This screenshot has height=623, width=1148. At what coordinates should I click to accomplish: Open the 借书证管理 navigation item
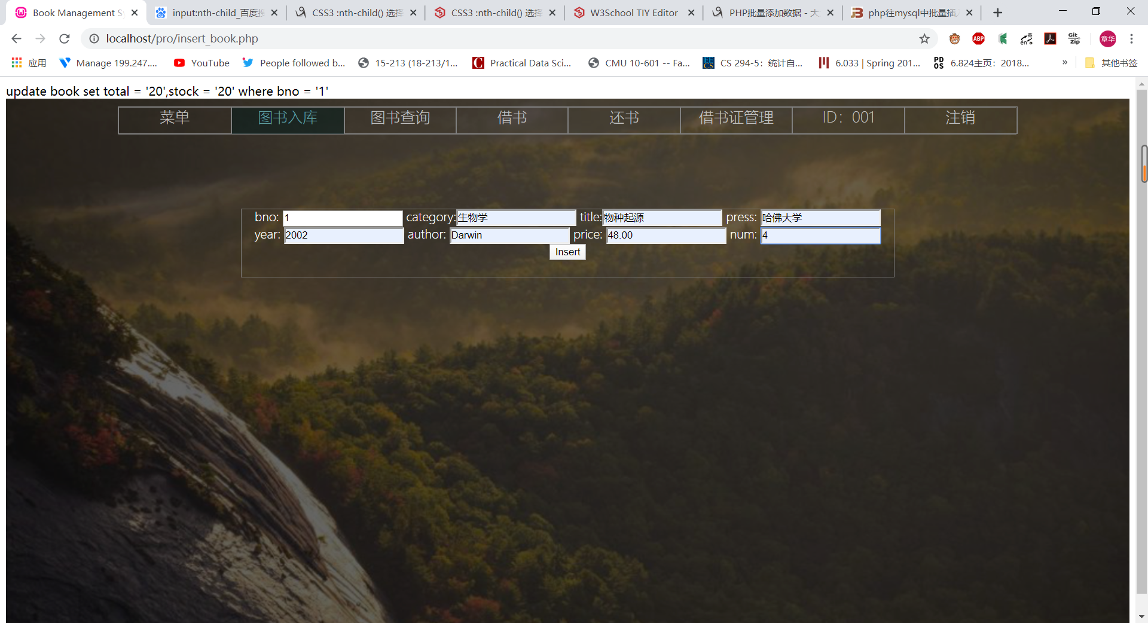[736, 120]
